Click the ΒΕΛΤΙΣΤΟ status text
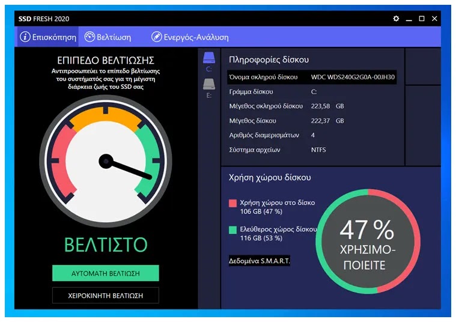Screen dimensions: 456x322 point(106,245)
